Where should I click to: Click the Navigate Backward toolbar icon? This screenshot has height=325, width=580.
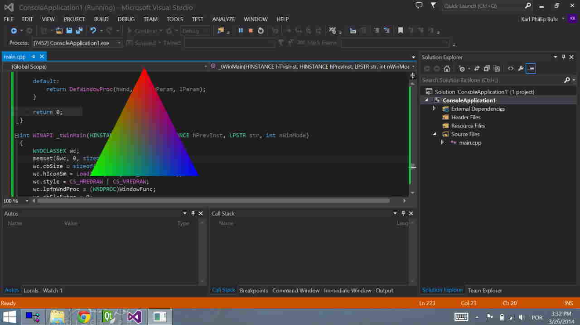(14, 31)
